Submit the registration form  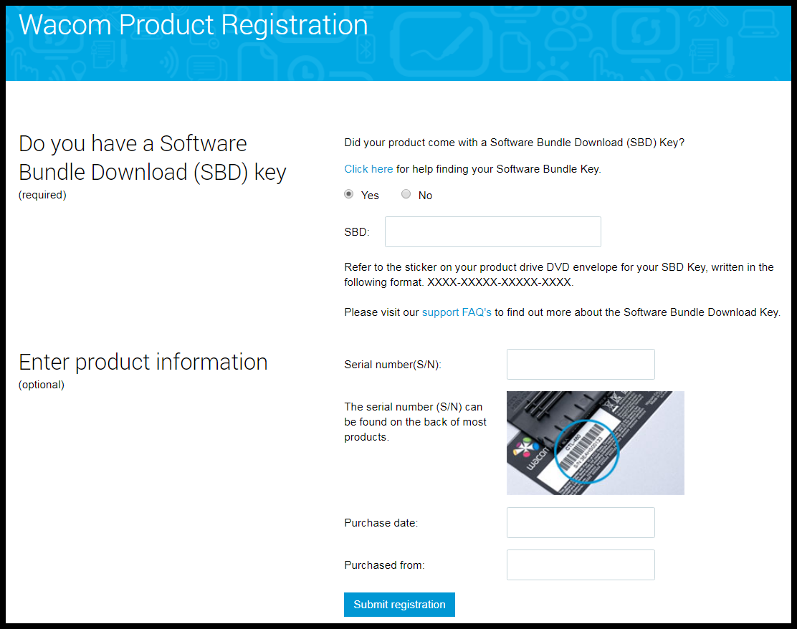point(399,605)
